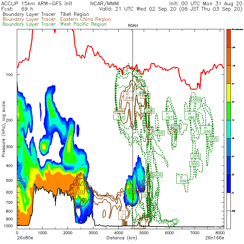Image resolution: width=244 pixels, height=244 pixels.
Task: Select the black 'Tibet Region' legend text
Action: (x=75, y=14)
